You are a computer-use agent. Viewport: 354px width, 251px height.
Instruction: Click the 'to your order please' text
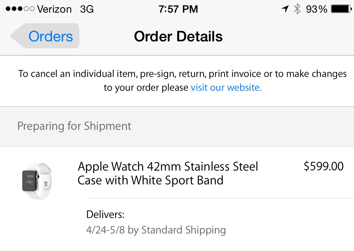146,88
